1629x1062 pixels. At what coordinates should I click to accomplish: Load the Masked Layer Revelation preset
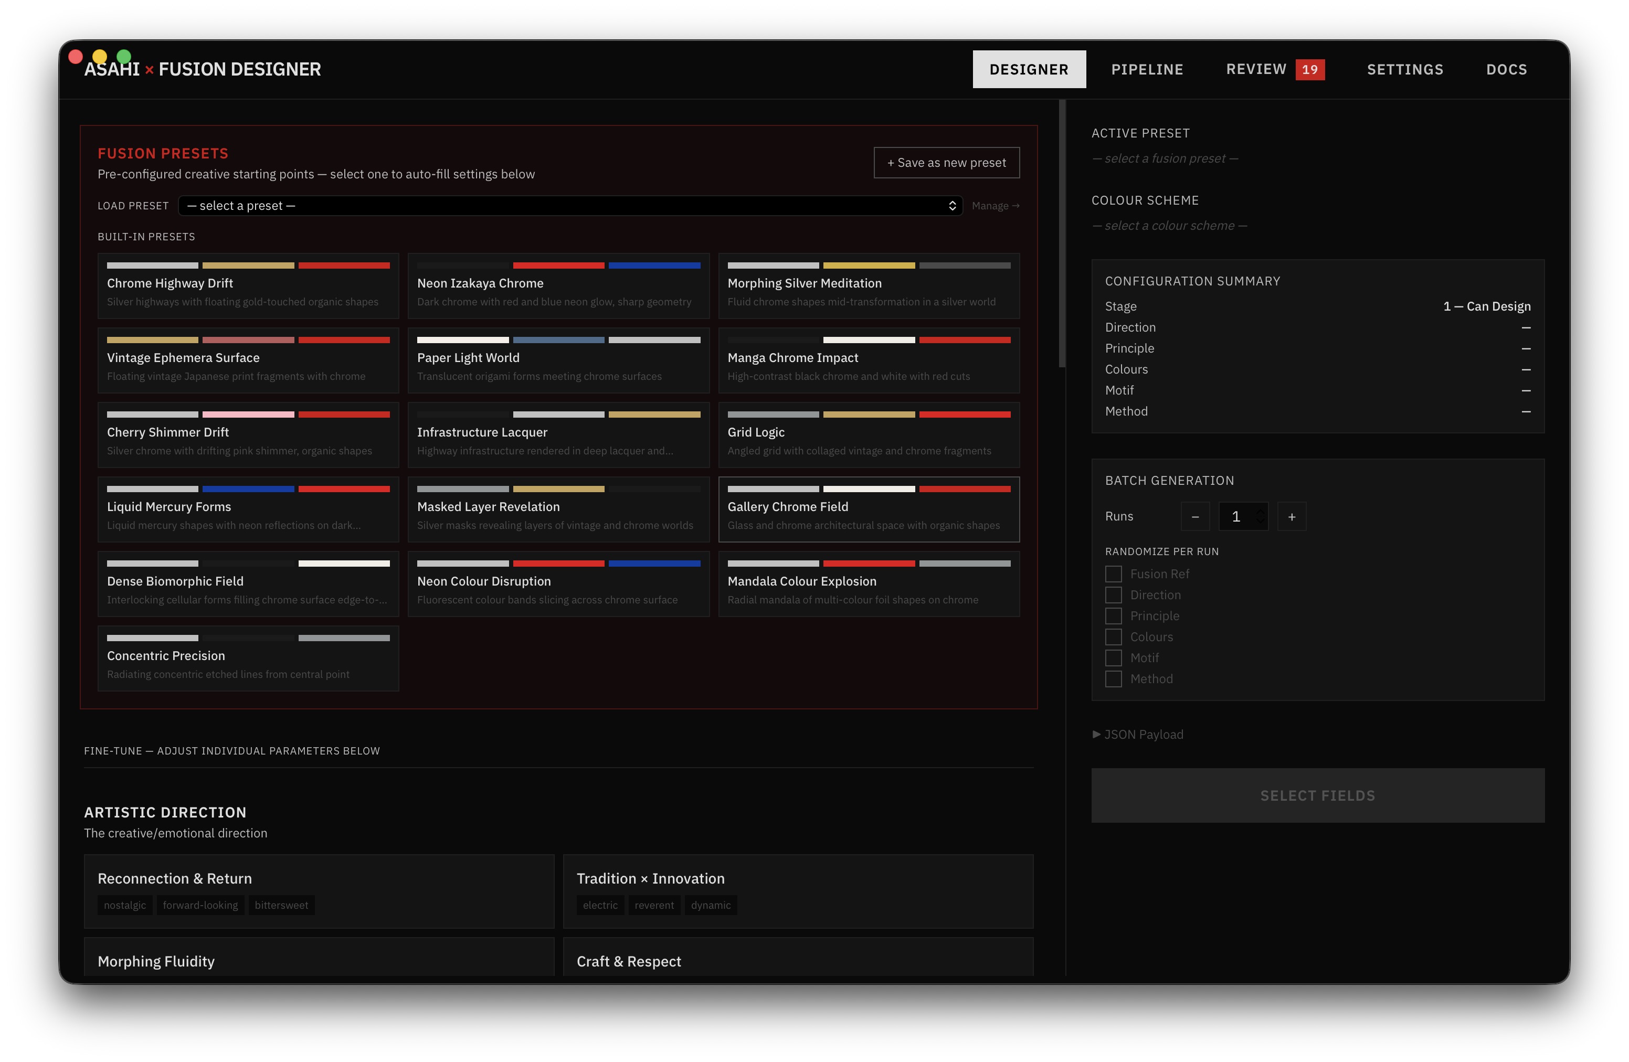click(x=558, y=510)
